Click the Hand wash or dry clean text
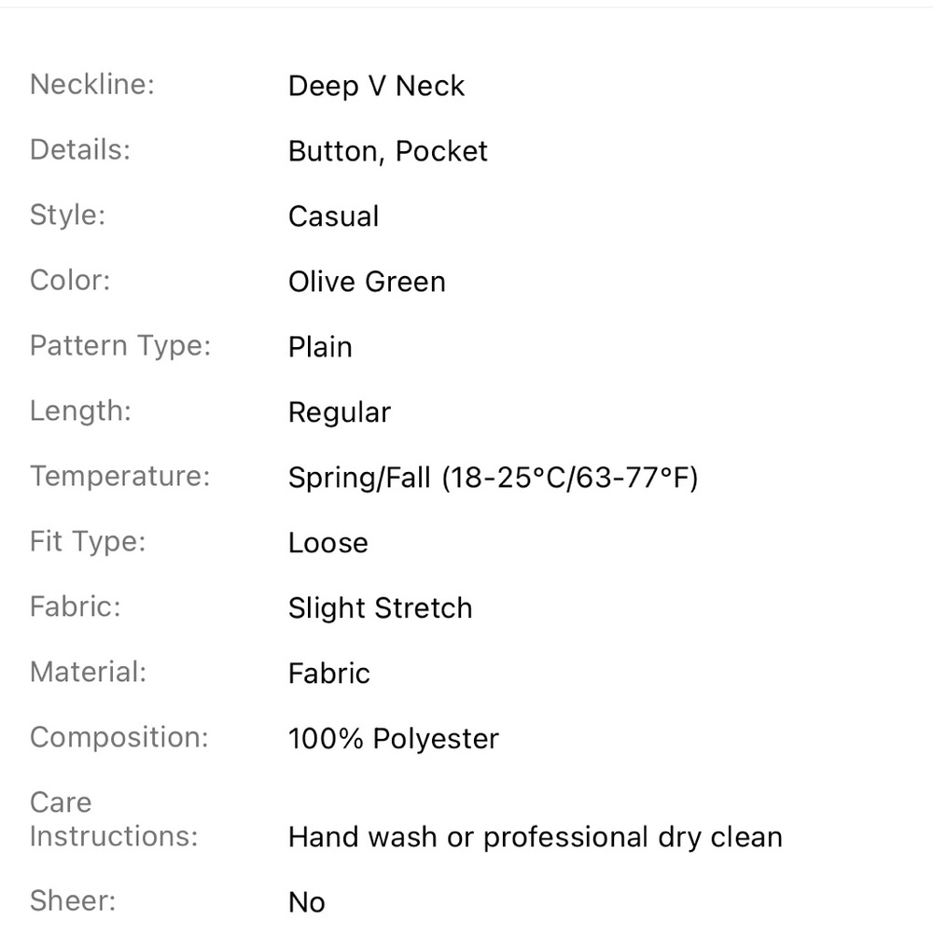The image size is (933, 933). pos(535,837)
